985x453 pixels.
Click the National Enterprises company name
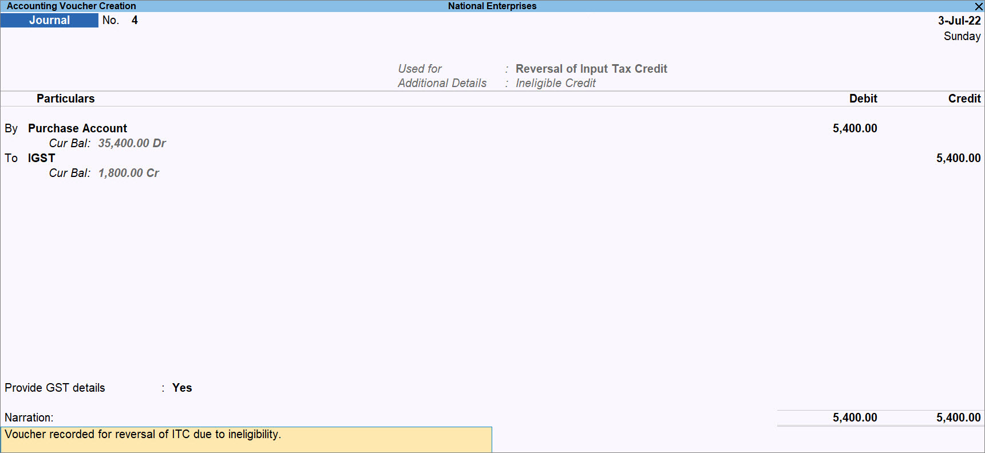click(492, 6)
